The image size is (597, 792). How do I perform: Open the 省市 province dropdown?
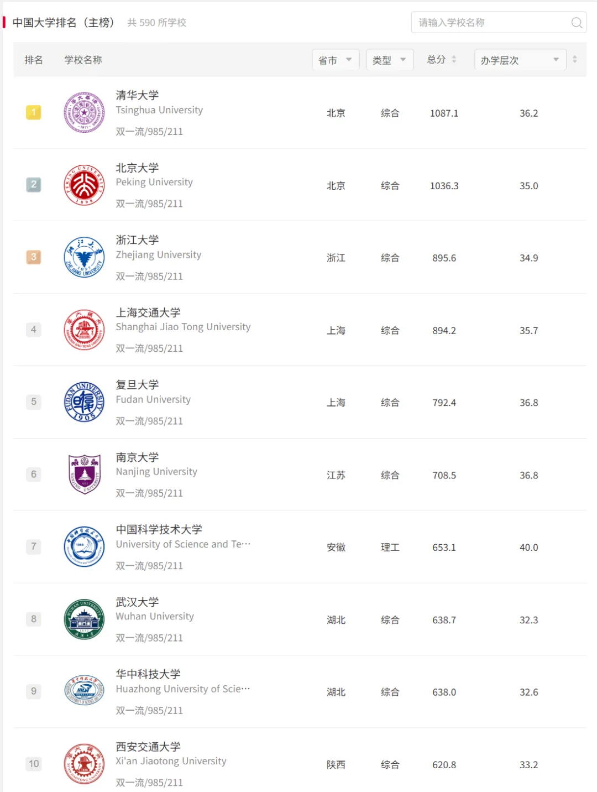[x=336, y=60]
